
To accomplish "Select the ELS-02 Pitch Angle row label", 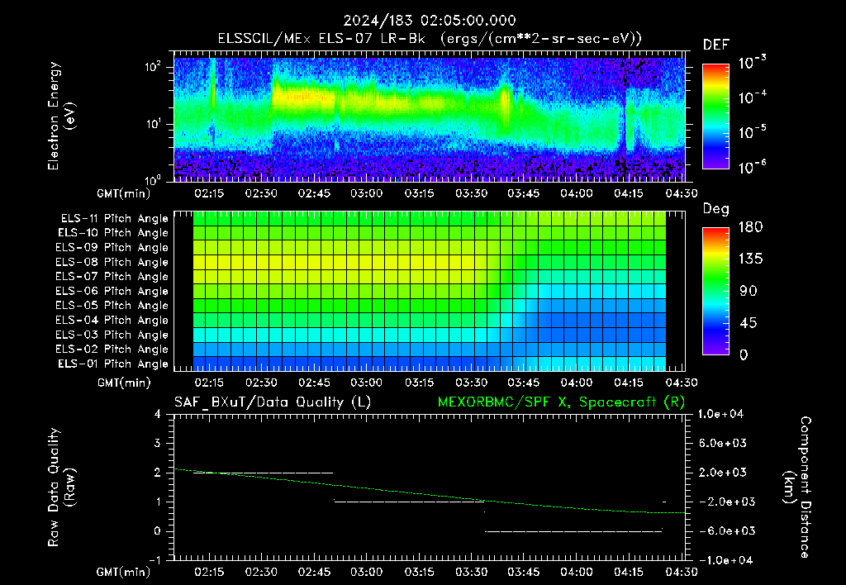I will (112, 350).
